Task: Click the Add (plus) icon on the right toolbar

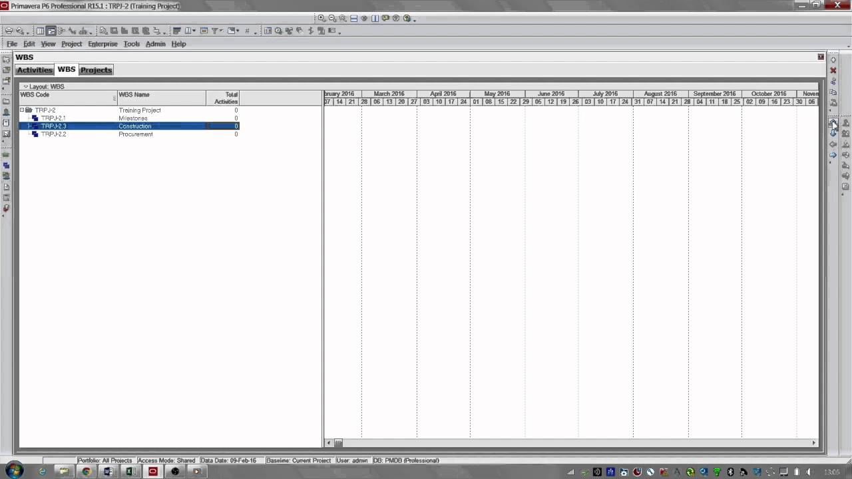Action: (833, 60)
